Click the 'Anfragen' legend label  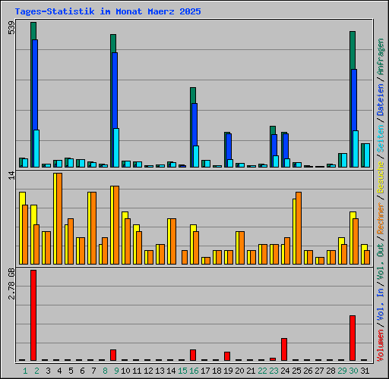tap(381, 57)
